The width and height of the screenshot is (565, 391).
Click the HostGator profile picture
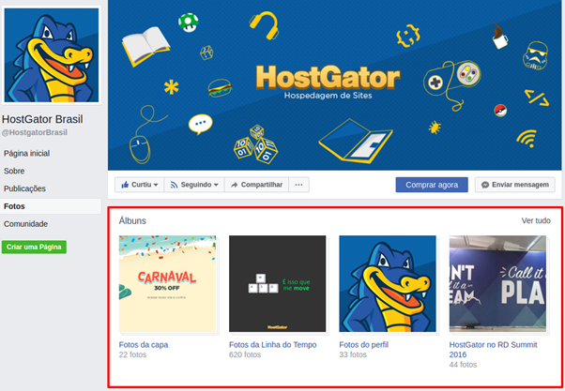[x=52, y=55]
